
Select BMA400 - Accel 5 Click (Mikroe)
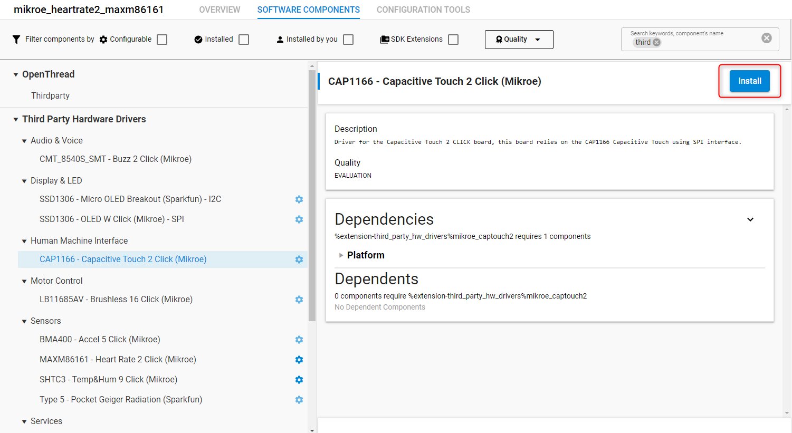tap(100, 339)
